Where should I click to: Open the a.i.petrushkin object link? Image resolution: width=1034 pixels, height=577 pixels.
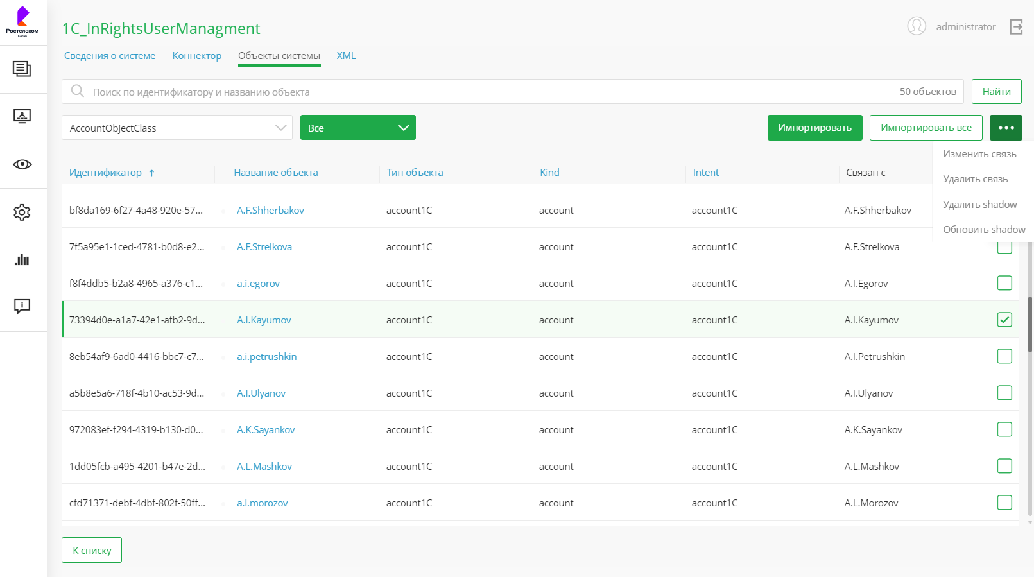[266, 357]
